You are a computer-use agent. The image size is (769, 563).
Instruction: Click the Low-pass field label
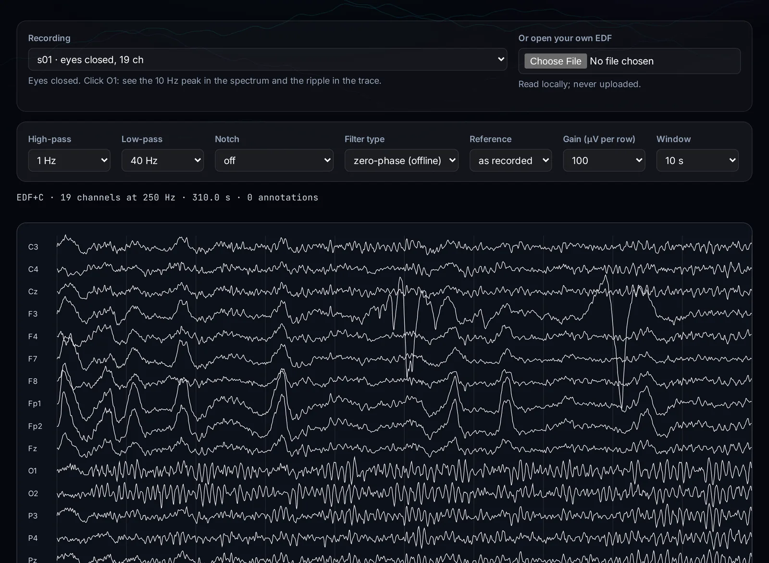click(x=142, y=139)
